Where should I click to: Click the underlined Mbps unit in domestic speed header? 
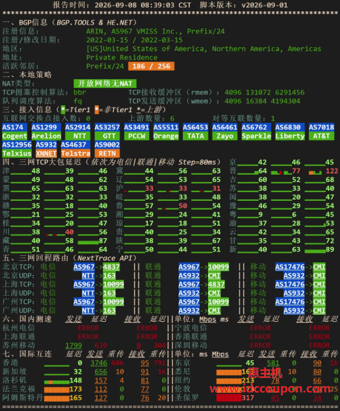tap(208, 320)
